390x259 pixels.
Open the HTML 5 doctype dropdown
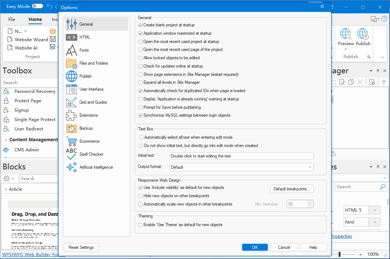click(375, 210)
